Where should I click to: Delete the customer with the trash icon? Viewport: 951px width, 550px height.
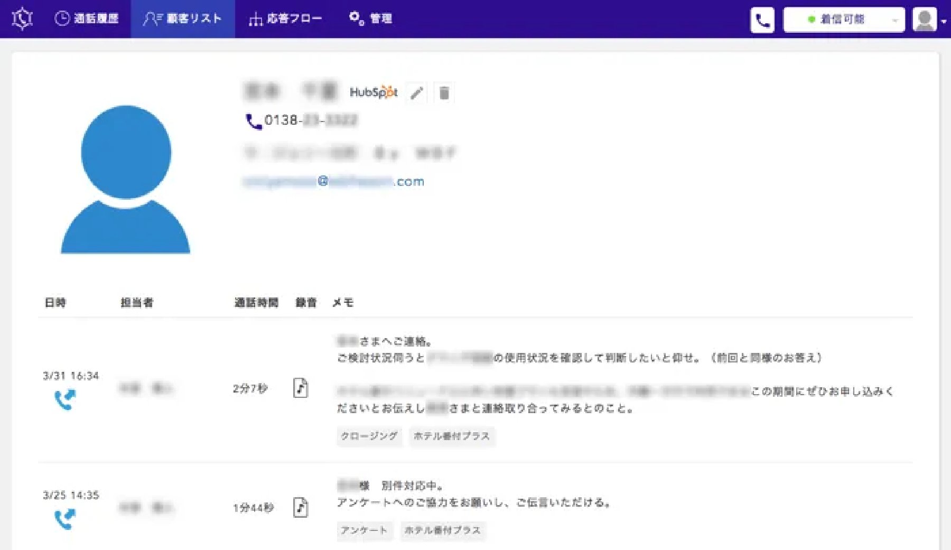pyautogui.click(x=444, y=93)
